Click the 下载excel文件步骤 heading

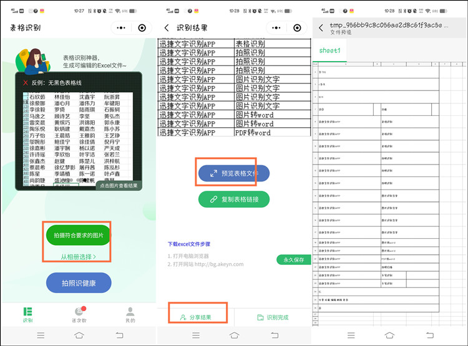click(x=189, y=244)
